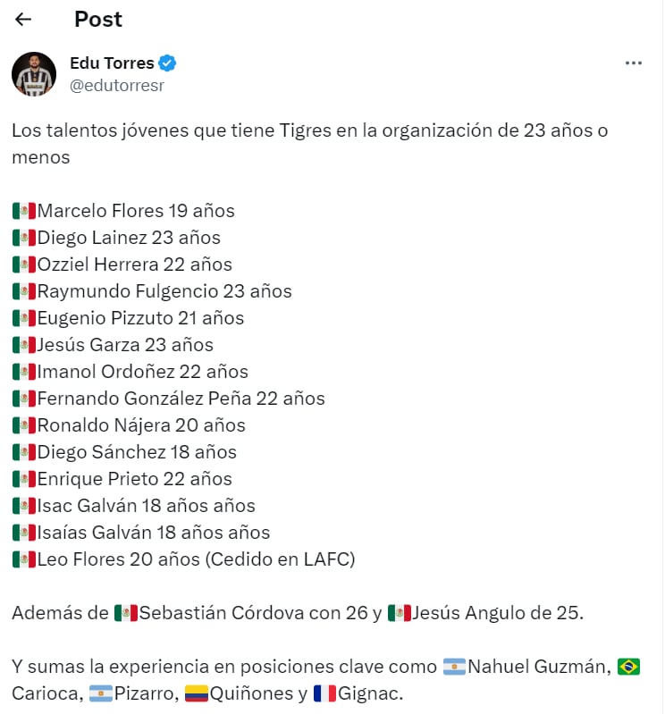Viewport: 665px width, 714px height.
Task: Click Edu Torres profile avatar
Action: (x=34, y=73)
